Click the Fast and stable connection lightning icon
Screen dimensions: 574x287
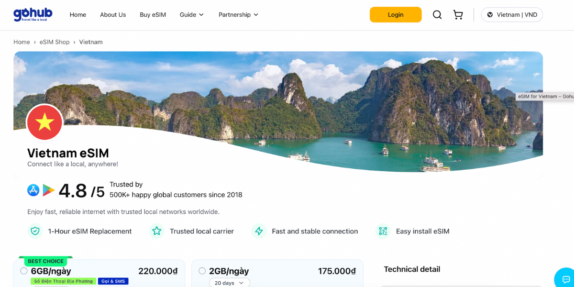tap(259, 231)
